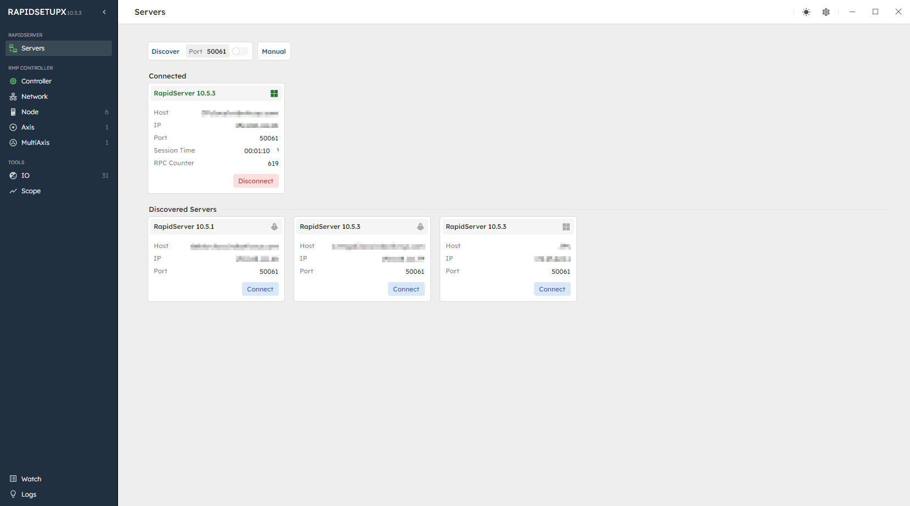Connect to the RapidServer 10.5.1 server
The width and height of the screenshot is (910, 506).
click(x=260, y=289)
